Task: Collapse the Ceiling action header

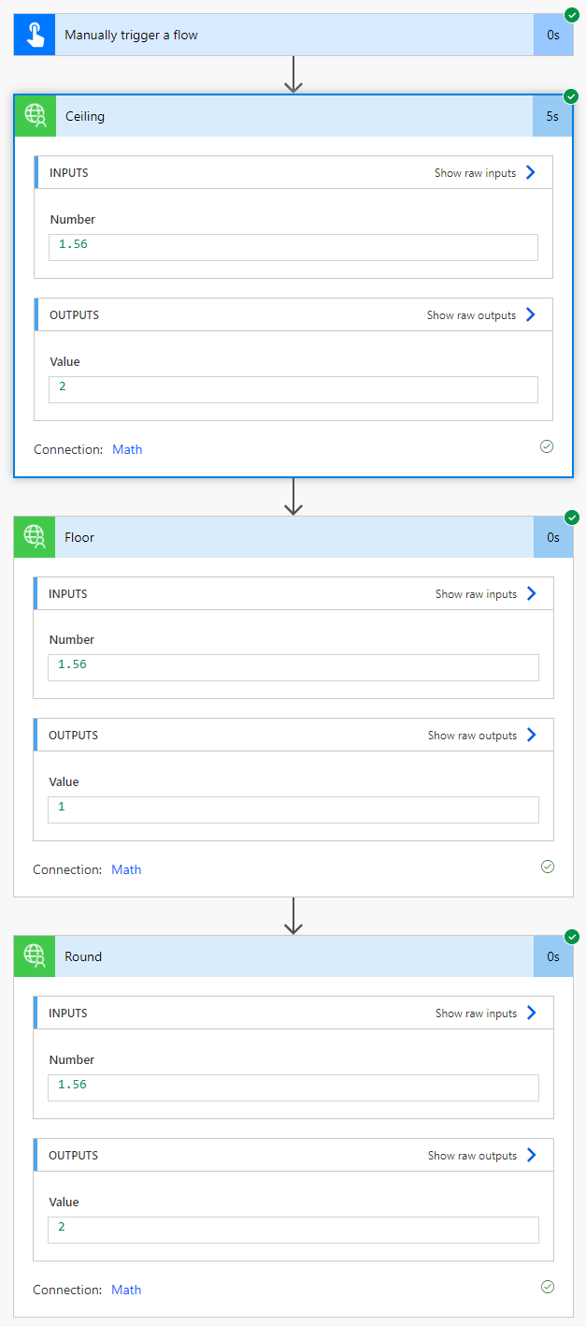Action: [280, 116]
